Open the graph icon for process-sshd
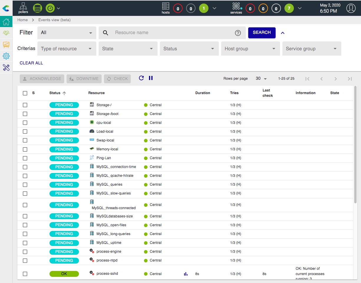361x283 pixels. point(186,274)
